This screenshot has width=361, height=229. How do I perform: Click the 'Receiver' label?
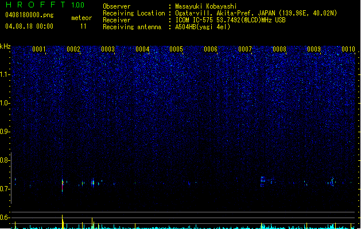point(117,20)
